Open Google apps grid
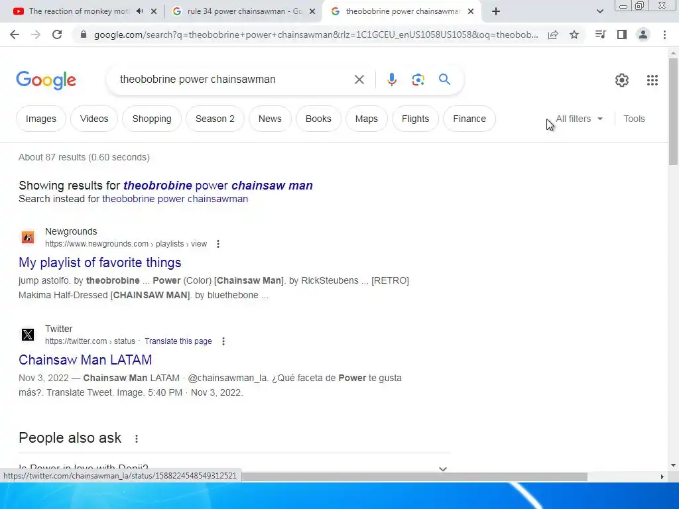Viewport: 679px width, 509px height. 652,80
